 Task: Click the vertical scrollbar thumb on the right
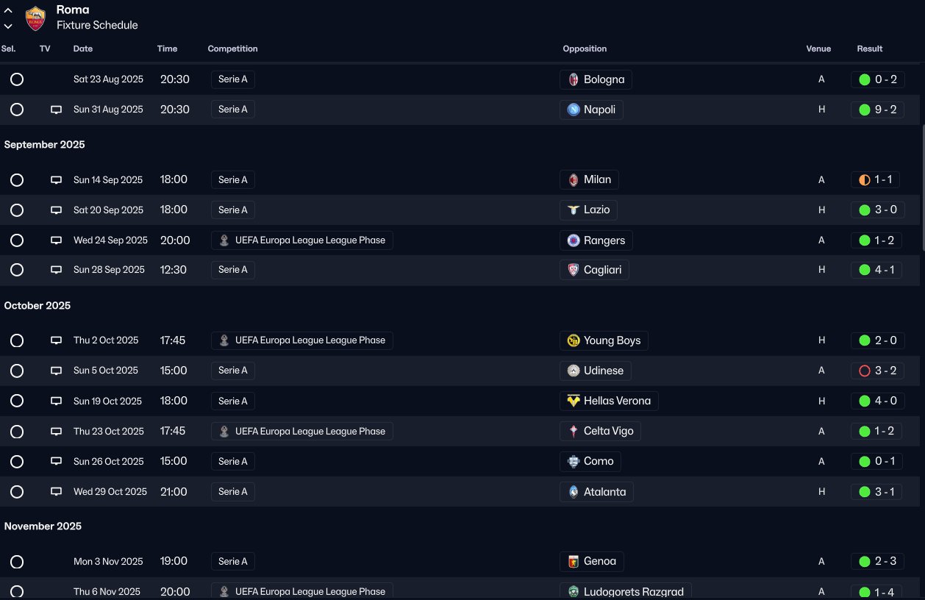tap(923, 187)
